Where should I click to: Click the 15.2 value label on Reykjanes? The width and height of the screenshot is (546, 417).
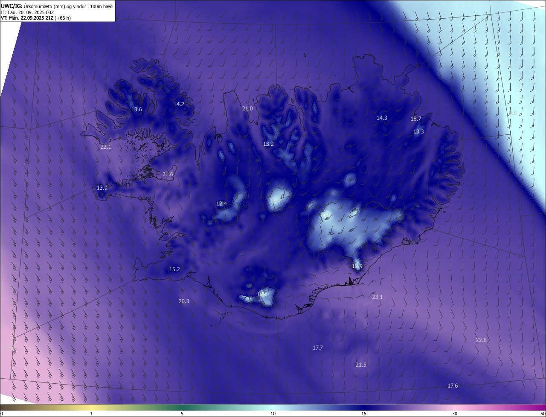coord(174,269)
